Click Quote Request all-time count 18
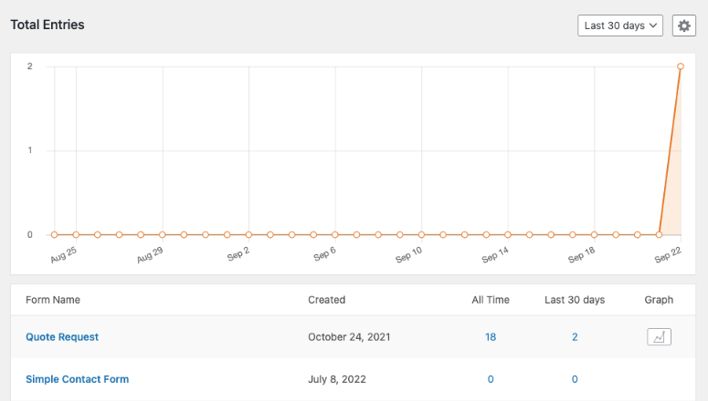 (x=491, y=337)
